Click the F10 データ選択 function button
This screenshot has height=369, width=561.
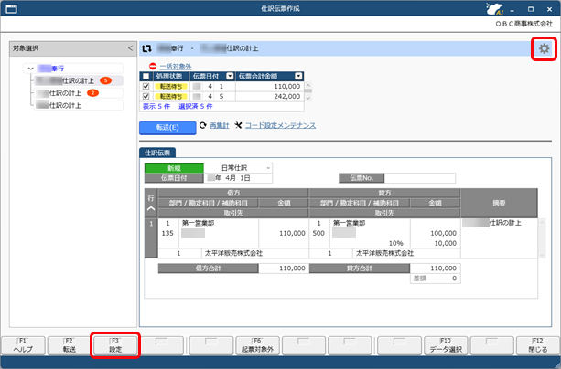pos(446,346)
